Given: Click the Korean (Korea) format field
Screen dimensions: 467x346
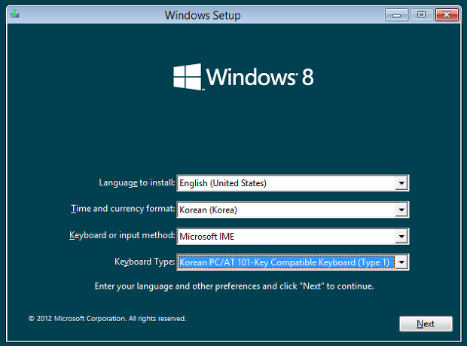Looking at the screenshot, I should [x=293, y=210].
